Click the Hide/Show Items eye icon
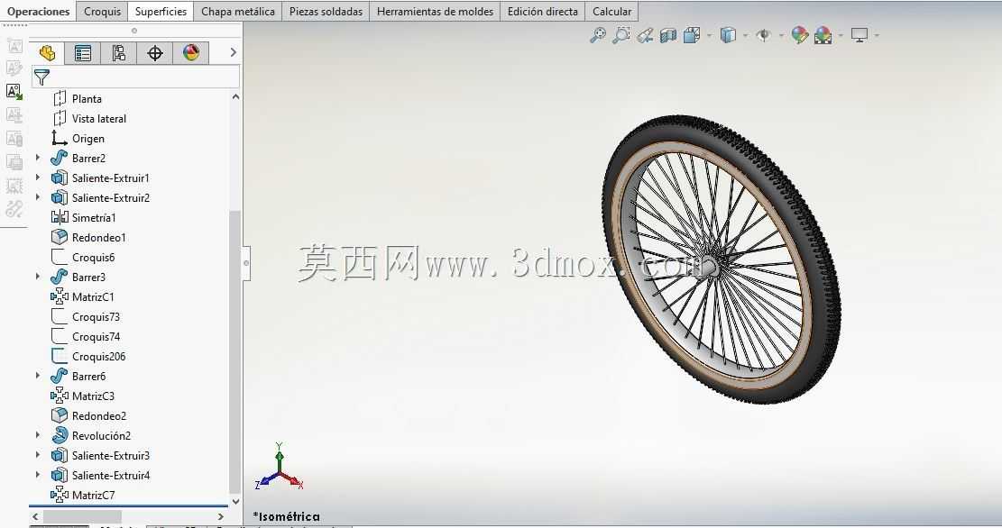1002x528 pixels. [x=763, y=35]
